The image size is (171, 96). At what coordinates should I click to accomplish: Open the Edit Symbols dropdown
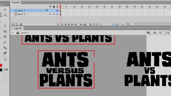(x=155, y=33)
